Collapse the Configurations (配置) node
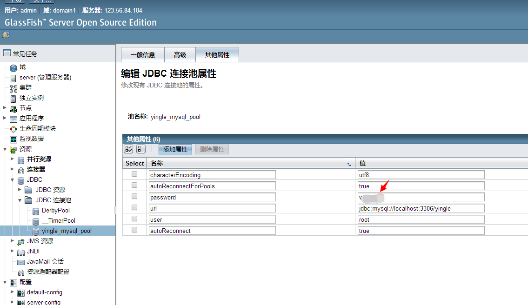Screen dimensions: 528x305 [x=5, y=282]
